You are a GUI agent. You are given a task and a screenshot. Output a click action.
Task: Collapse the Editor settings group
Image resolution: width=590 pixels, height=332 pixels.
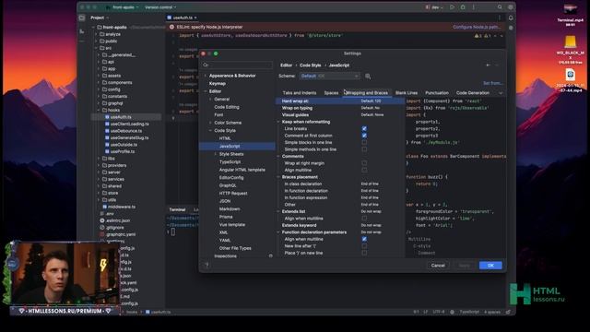pos(205,91)
